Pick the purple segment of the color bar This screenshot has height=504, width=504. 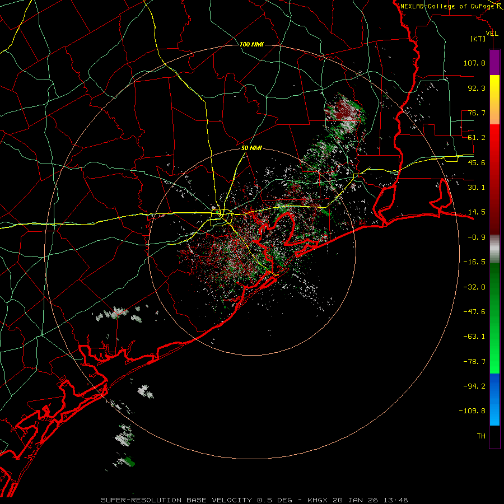[494, 62]
